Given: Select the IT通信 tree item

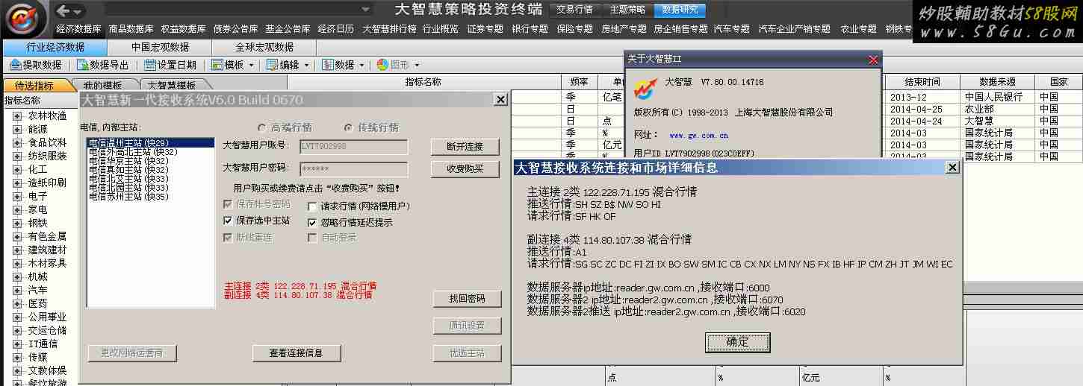Looking at the screenshot, I should pyautogui.click(x=43, y=344).
